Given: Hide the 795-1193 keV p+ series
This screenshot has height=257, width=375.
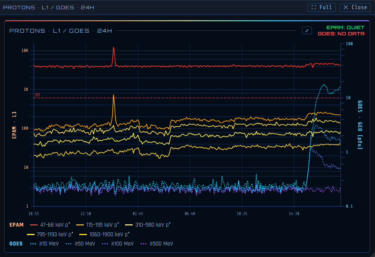Looking at the screenshot, I should pos(50,234).
